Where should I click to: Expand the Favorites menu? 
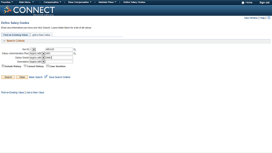click(7, 2)
